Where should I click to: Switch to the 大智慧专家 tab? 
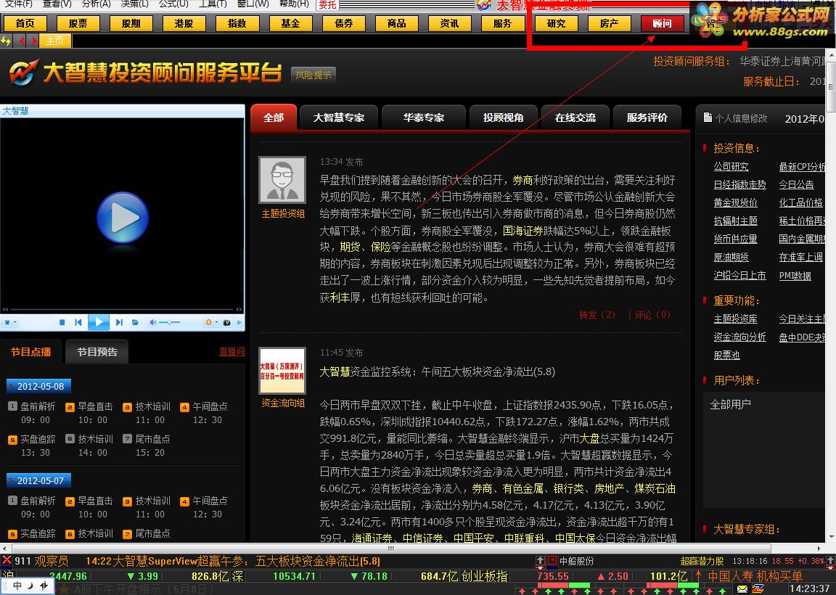[339, 118]
